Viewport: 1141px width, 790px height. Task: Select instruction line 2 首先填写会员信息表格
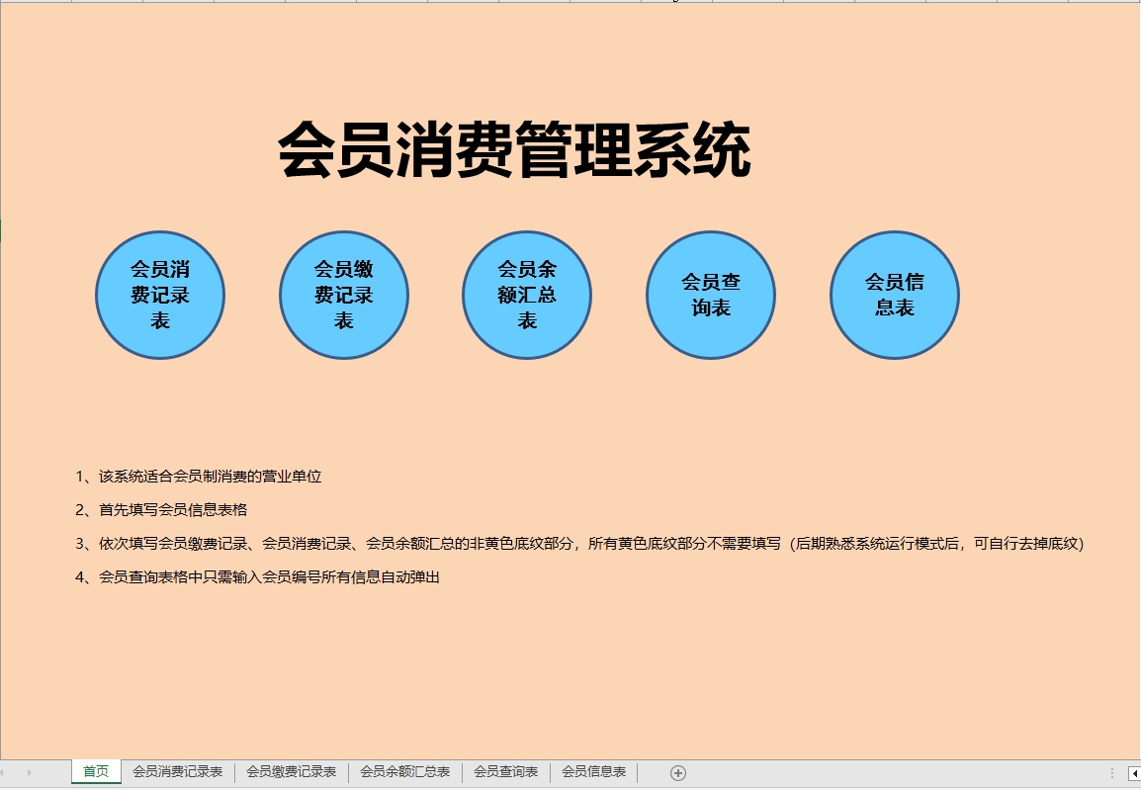point(161,510)
